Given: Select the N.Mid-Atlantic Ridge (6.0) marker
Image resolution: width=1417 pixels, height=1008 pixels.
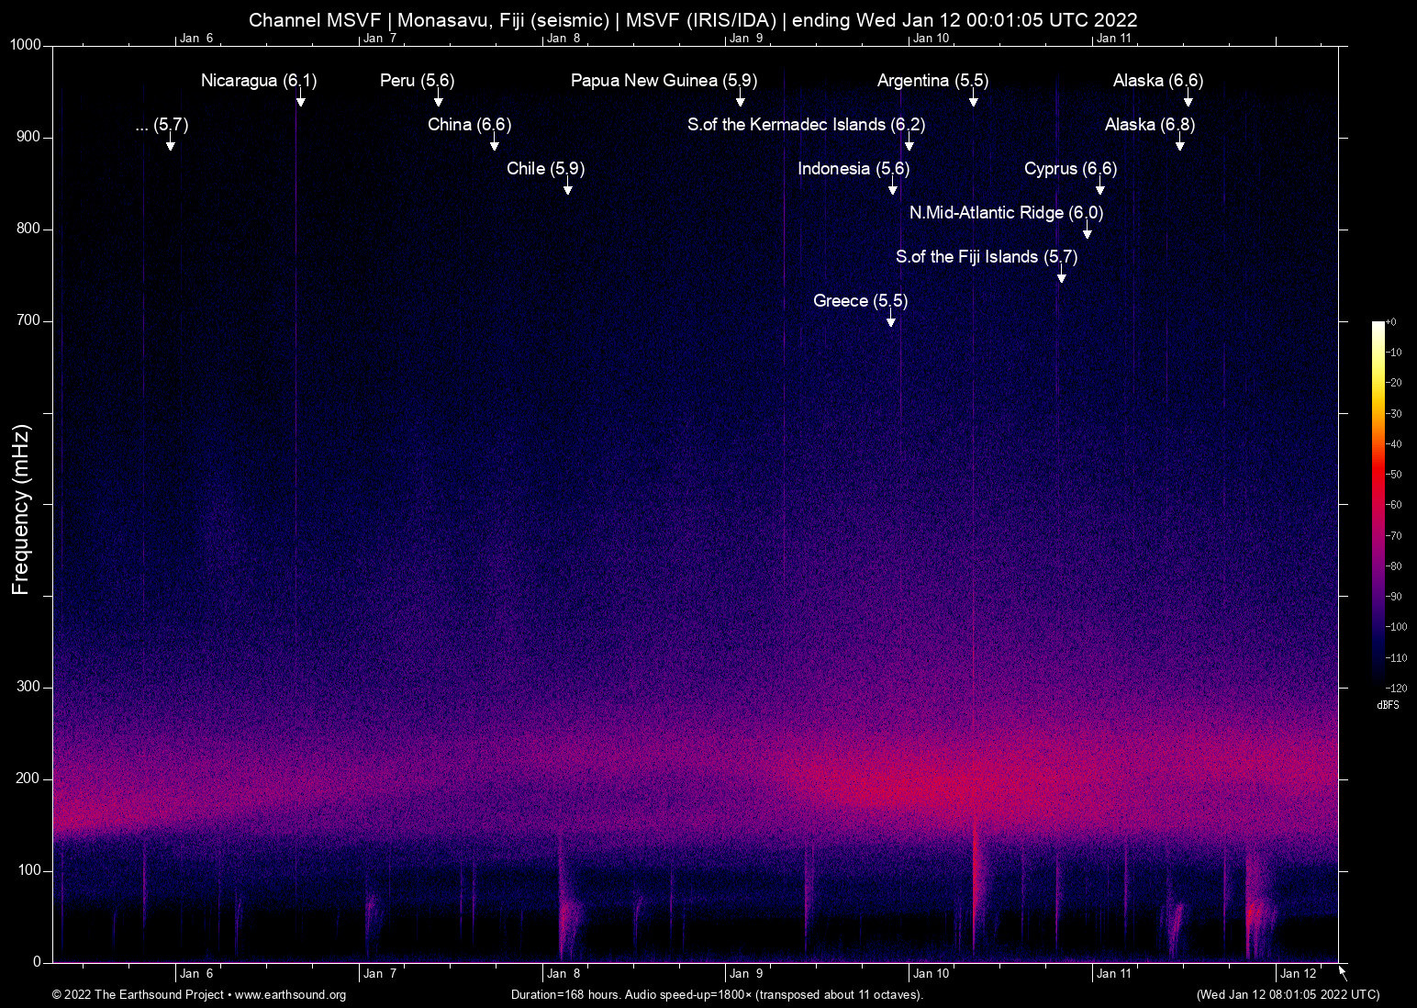Looking at the screenshot, I should point(1006,213).
